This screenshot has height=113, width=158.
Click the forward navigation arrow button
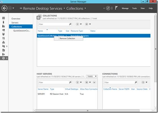tap(10, 8)
